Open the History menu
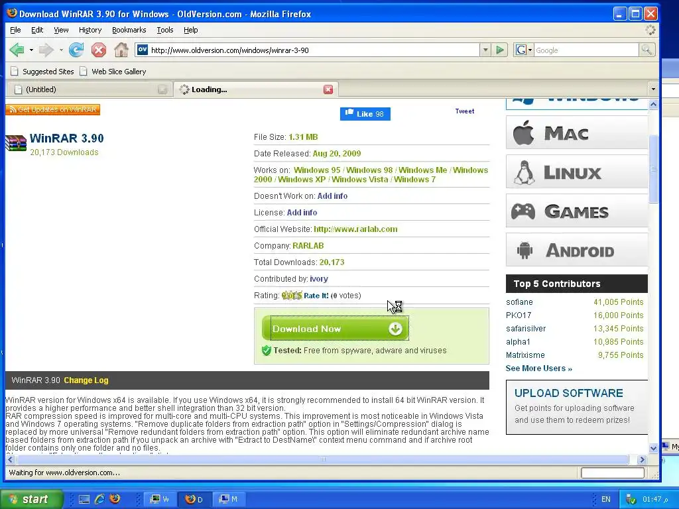Viewport: 679px width, 509px height. click(x=90, y=30)
